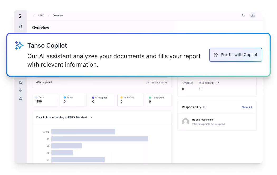
Task: Click the '0 / 1156 data points' text
Action: (x=156, y=82)
